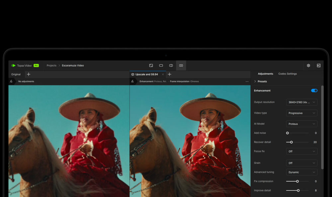Select the split-screen comparison view icon
The height and width of the screenshot is (197, 332).
(x=171, y=66)
